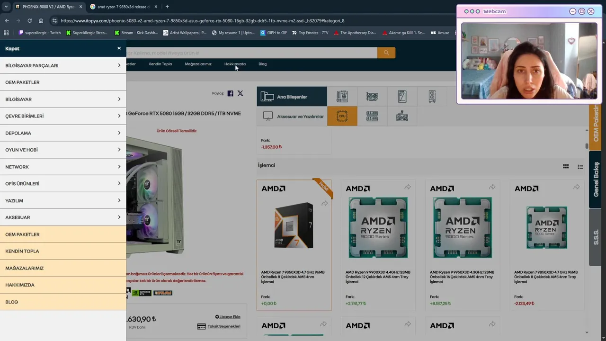Open share arrow on selected Ryzen 7 boxed card
The width and height of the screenshot is (606, 341).
[324, 204]
